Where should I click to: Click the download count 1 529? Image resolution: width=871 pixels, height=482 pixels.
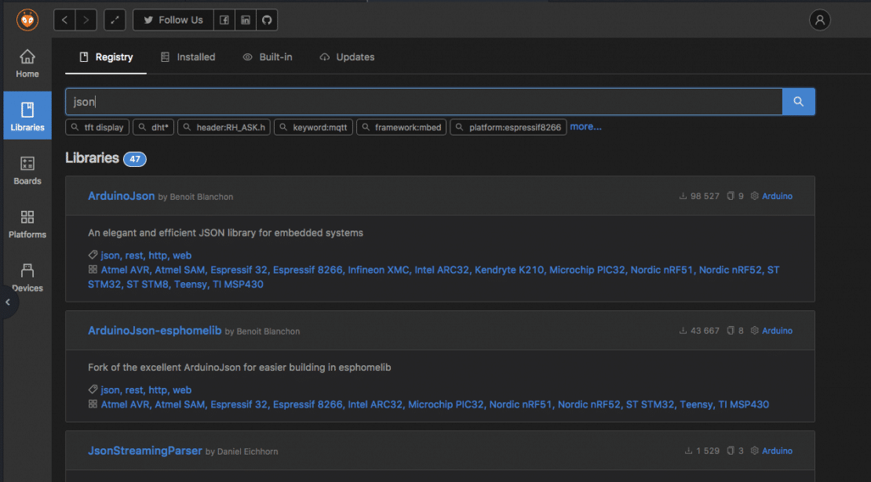coord(702,451)
